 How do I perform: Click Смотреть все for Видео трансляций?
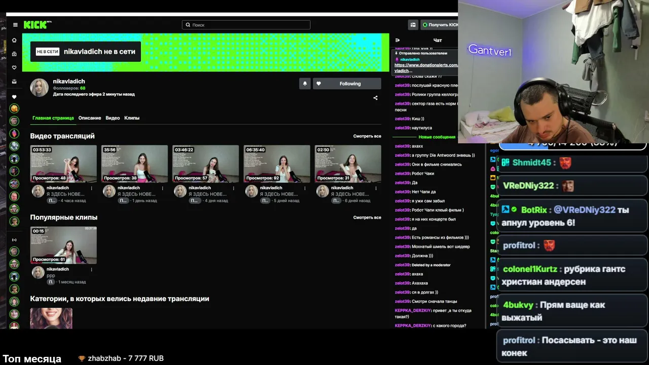367,136
